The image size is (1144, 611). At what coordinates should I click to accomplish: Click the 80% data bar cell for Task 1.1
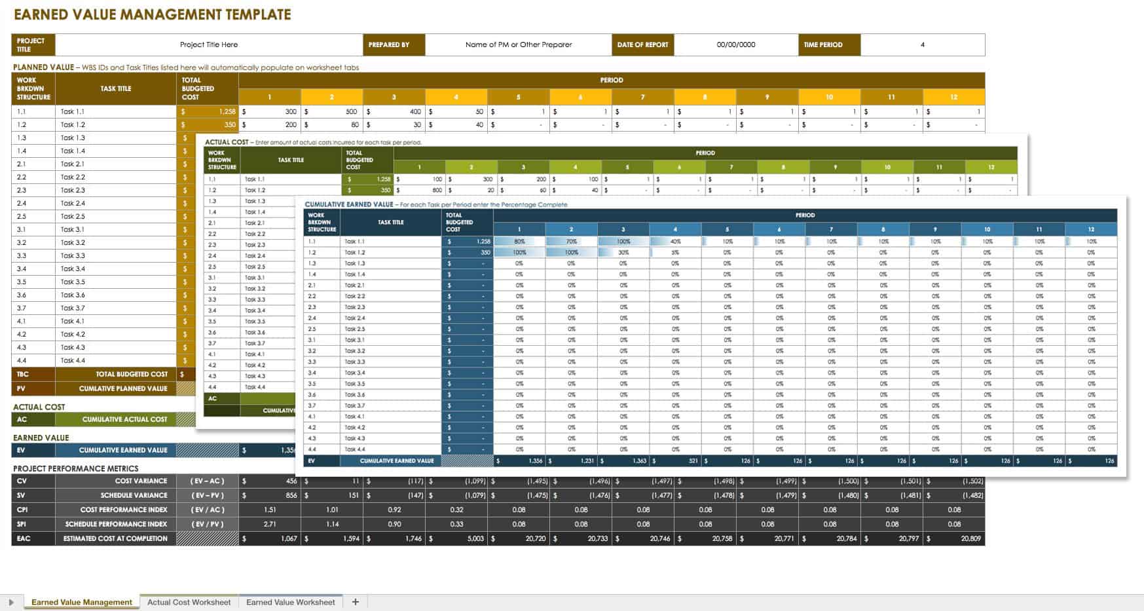click(x=519, y=242)
